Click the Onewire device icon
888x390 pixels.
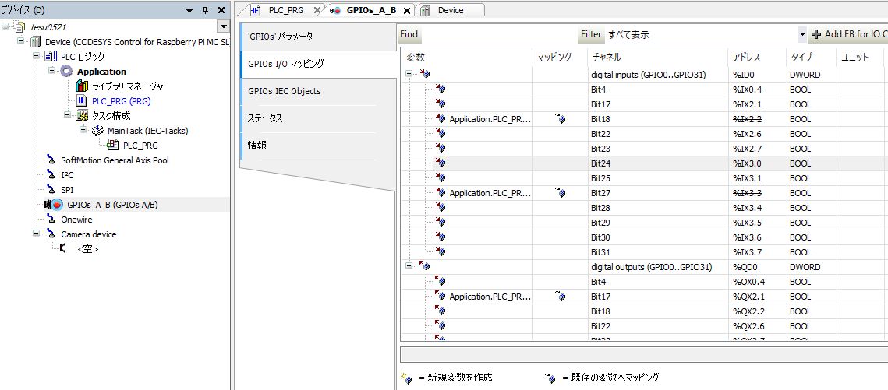click(x=51, y=220)
